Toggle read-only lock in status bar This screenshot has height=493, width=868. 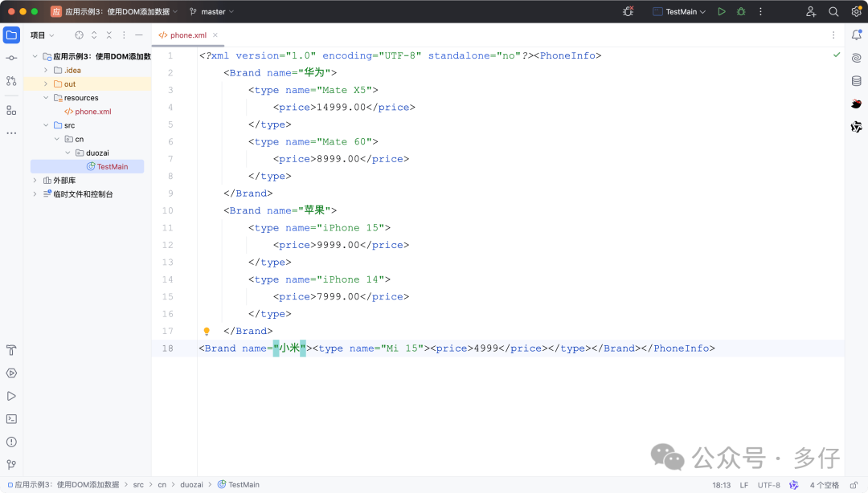tap(854, 485)
